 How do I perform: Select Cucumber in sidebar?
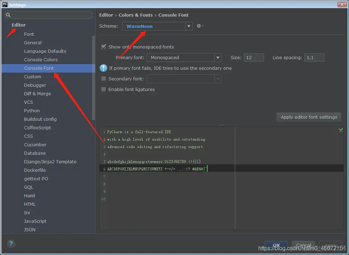pyautogui.click(x=35, y=144)
